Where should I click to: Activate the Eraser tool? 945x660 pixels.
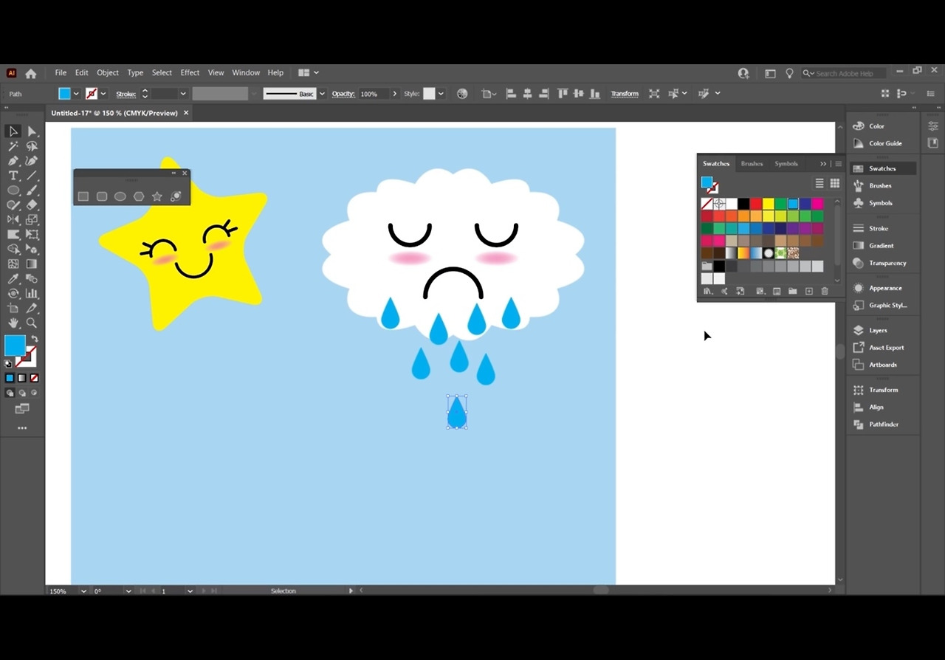tap(32, 205)
